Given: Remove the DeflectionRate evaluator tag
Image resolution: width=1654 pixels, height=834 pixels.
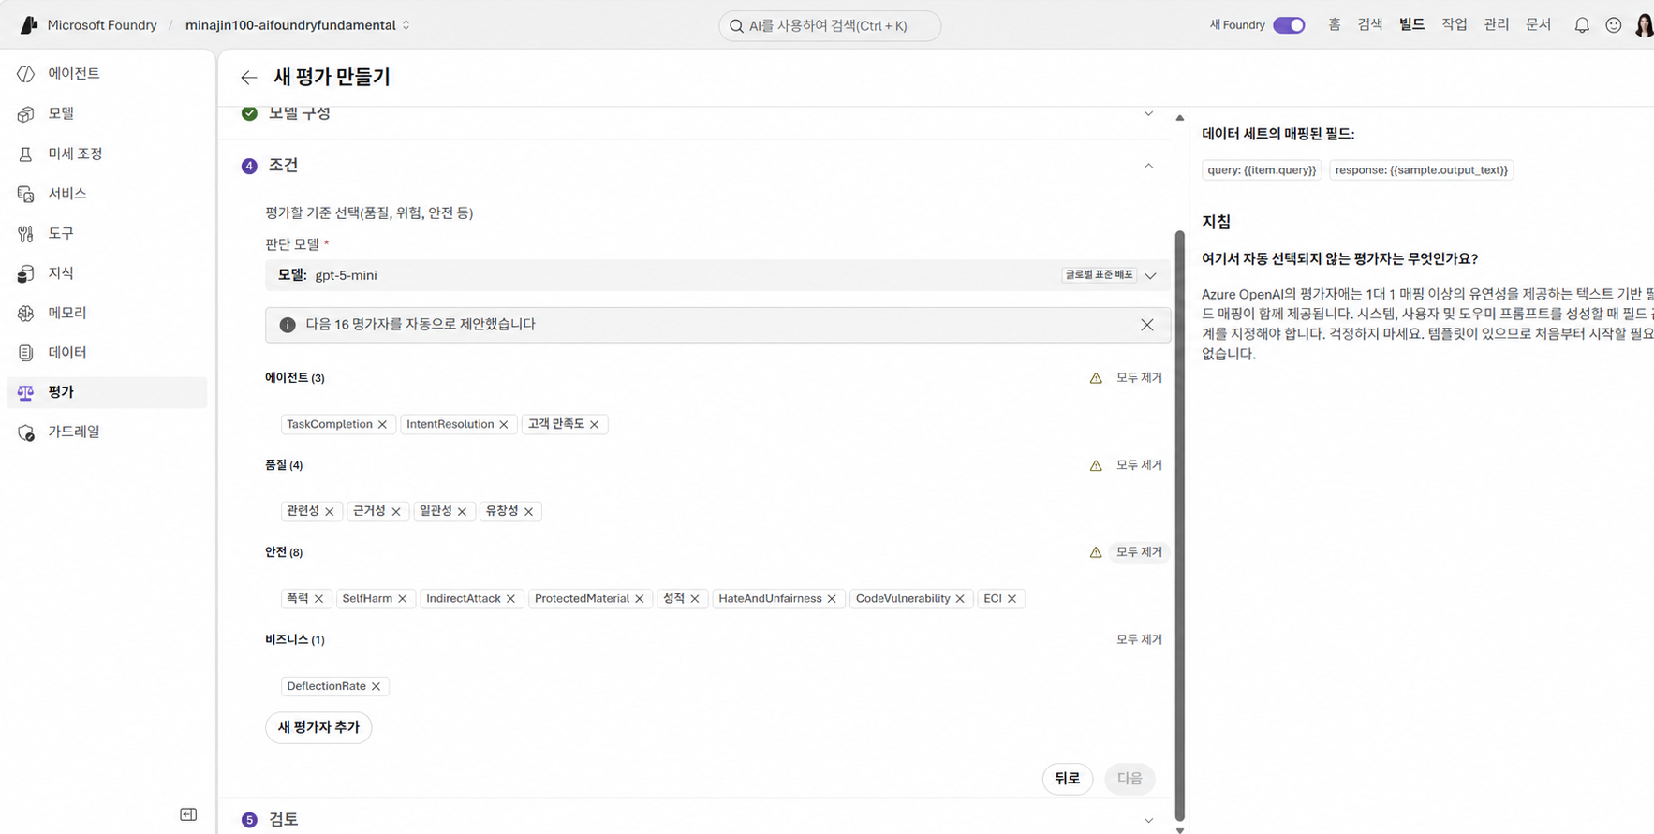Looking at the screenshot, I should tap(377, 687).
